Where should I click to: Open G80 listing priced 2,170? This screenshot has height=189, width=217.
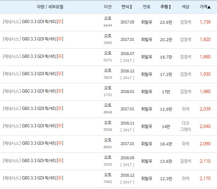(x=33, y=178)
